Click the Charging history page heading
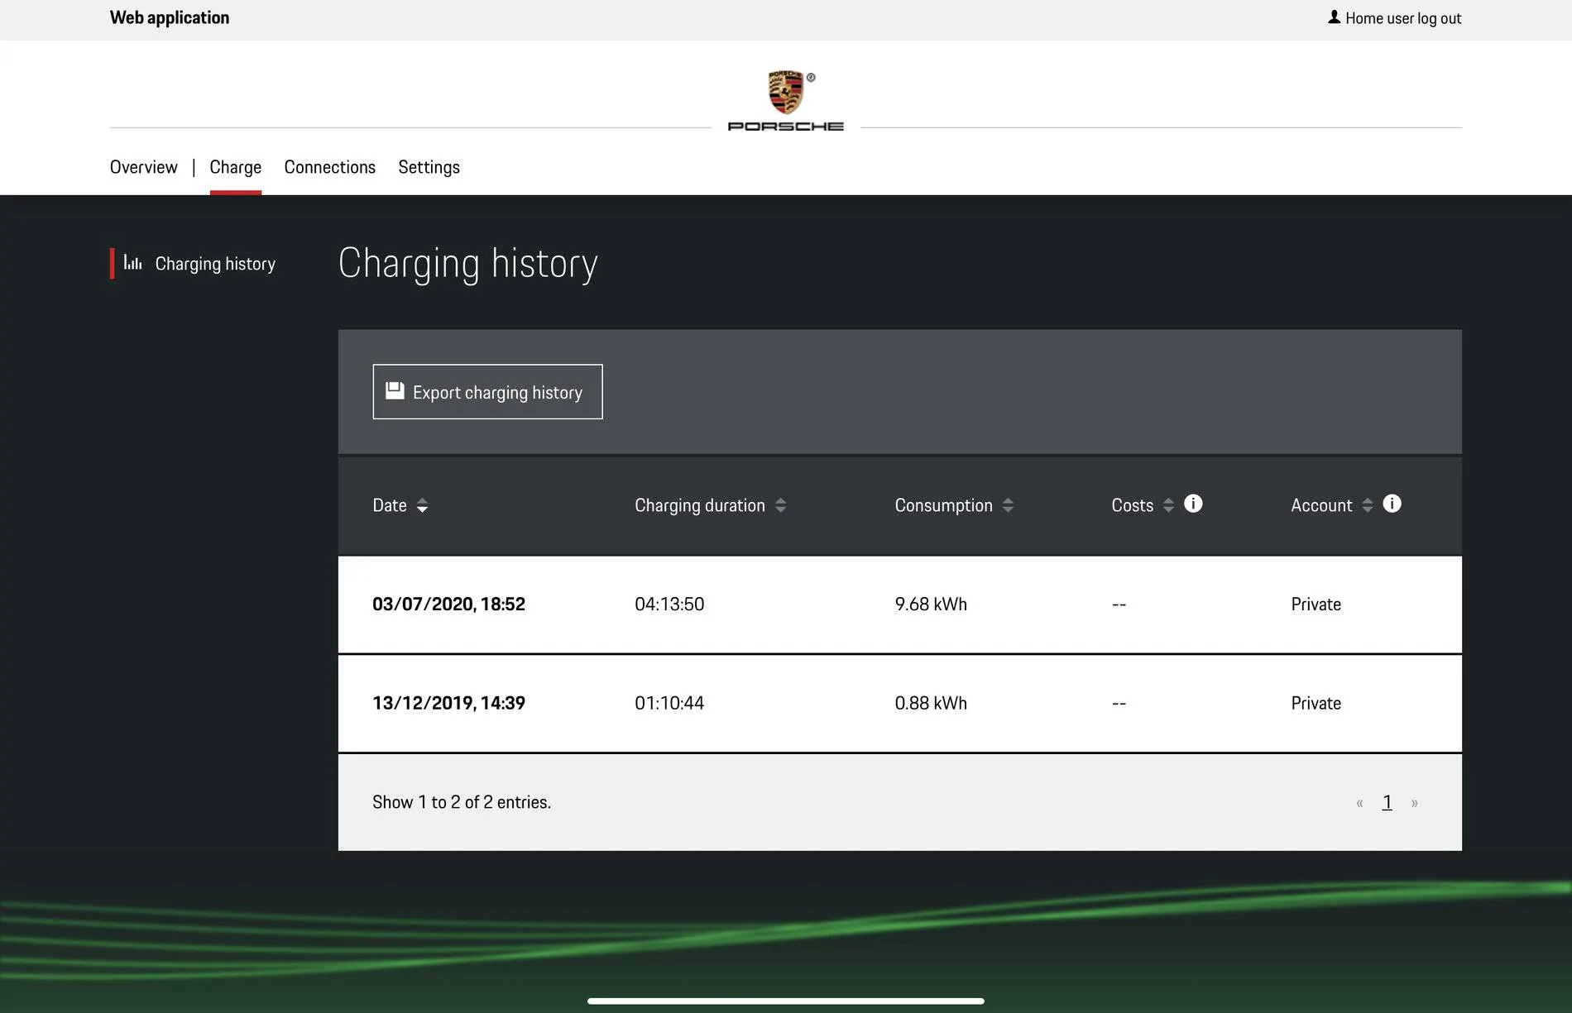The width and height of the screenshot is (1572, 1013). 468,264
